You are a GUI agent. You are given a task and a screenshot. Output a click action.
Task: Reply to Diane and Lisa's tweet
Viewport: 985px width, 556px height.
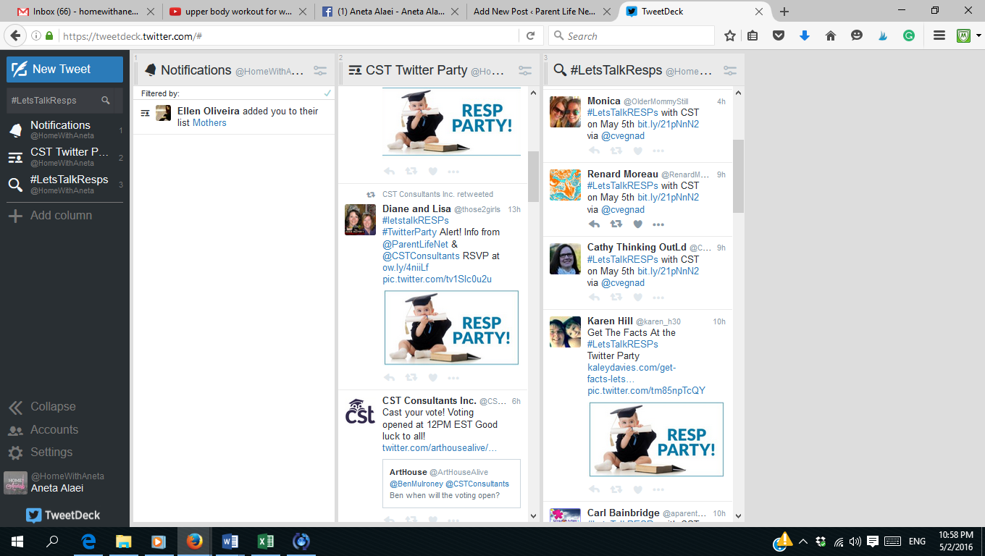pos(389,376)
